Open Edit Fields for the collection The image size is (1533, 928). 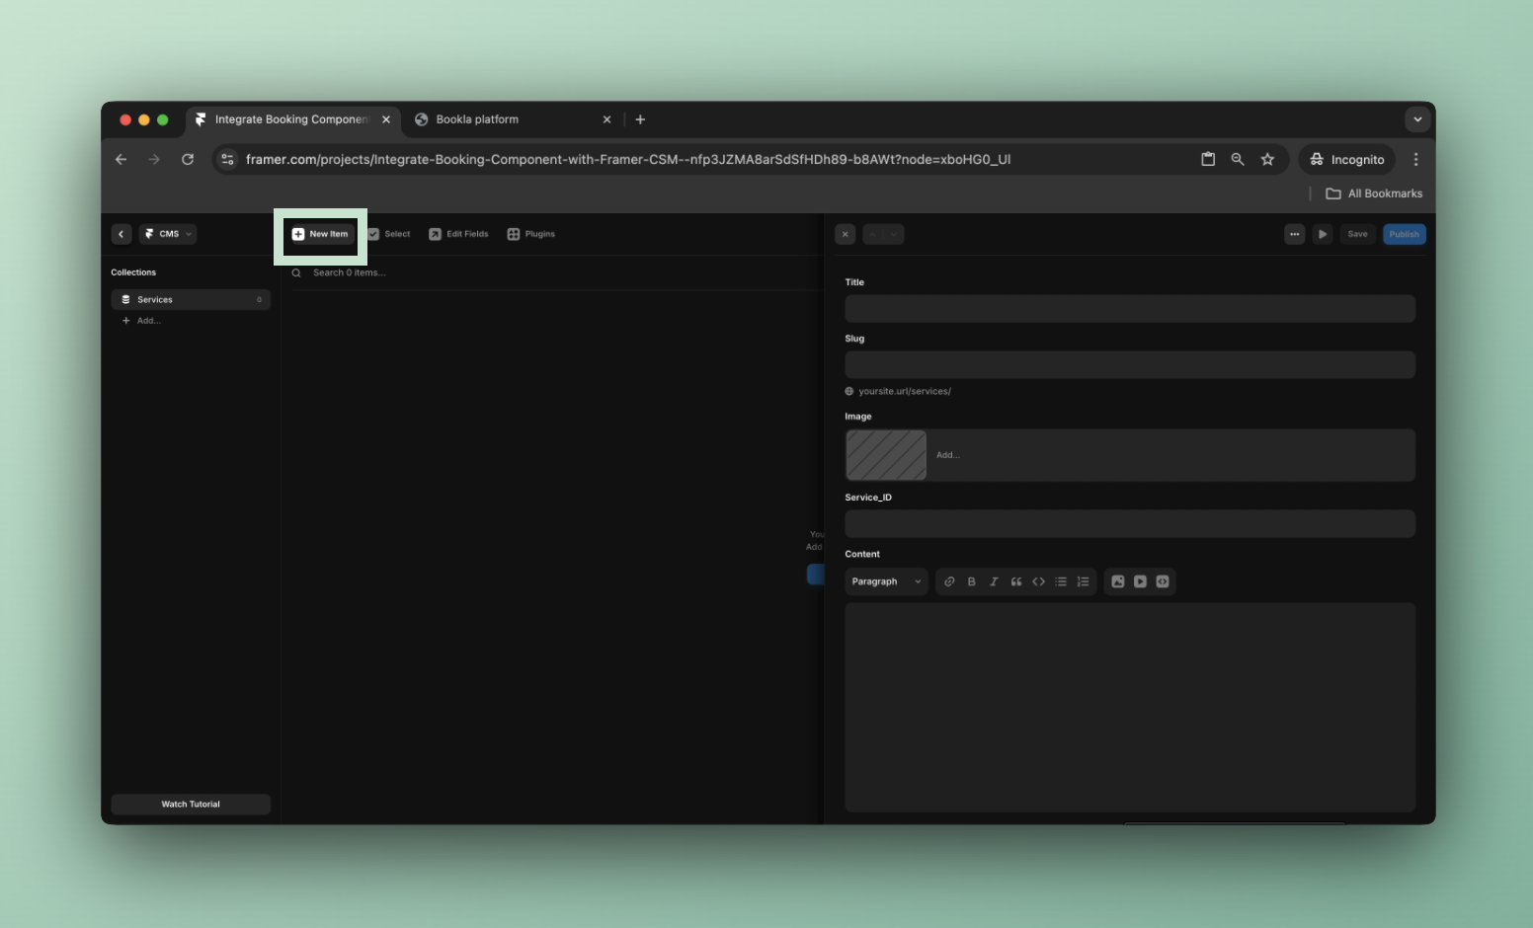pyautogui.click(x=458, y=234)
